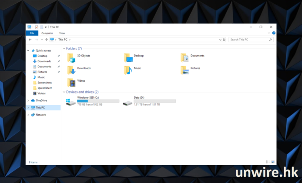Viewport: 302px width, 183px height.
Task: Open the View ribbon tab
Action: (x=62, y=33)
